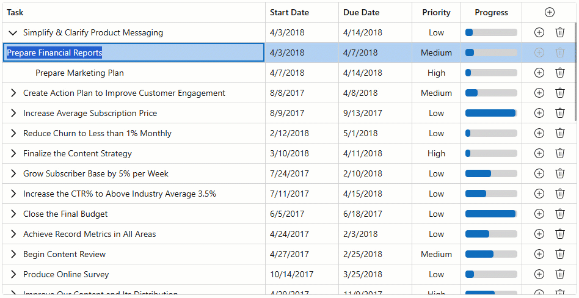579x298 pixels.
Task: Add subtask under Increase Average Subscription Price
Action: (x=539, y=113)
